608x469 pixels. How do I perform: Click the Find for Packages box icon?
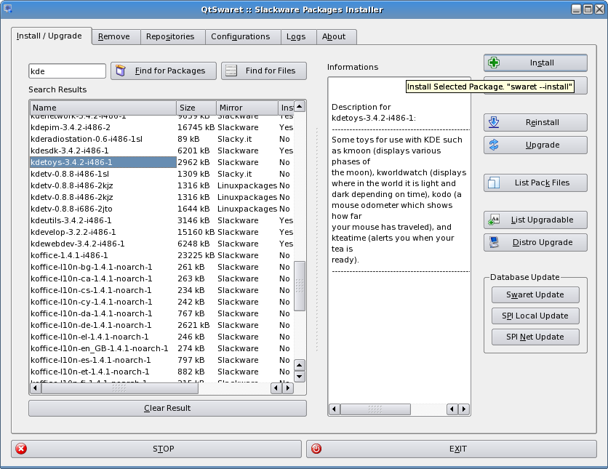pyautogui.click(x=121, y=71)
